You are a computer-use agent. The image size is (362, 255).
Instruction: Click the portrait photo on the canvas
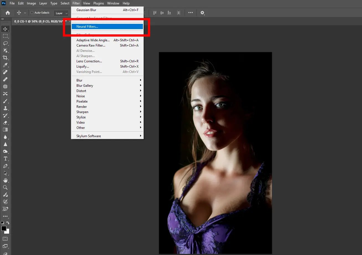215,153
